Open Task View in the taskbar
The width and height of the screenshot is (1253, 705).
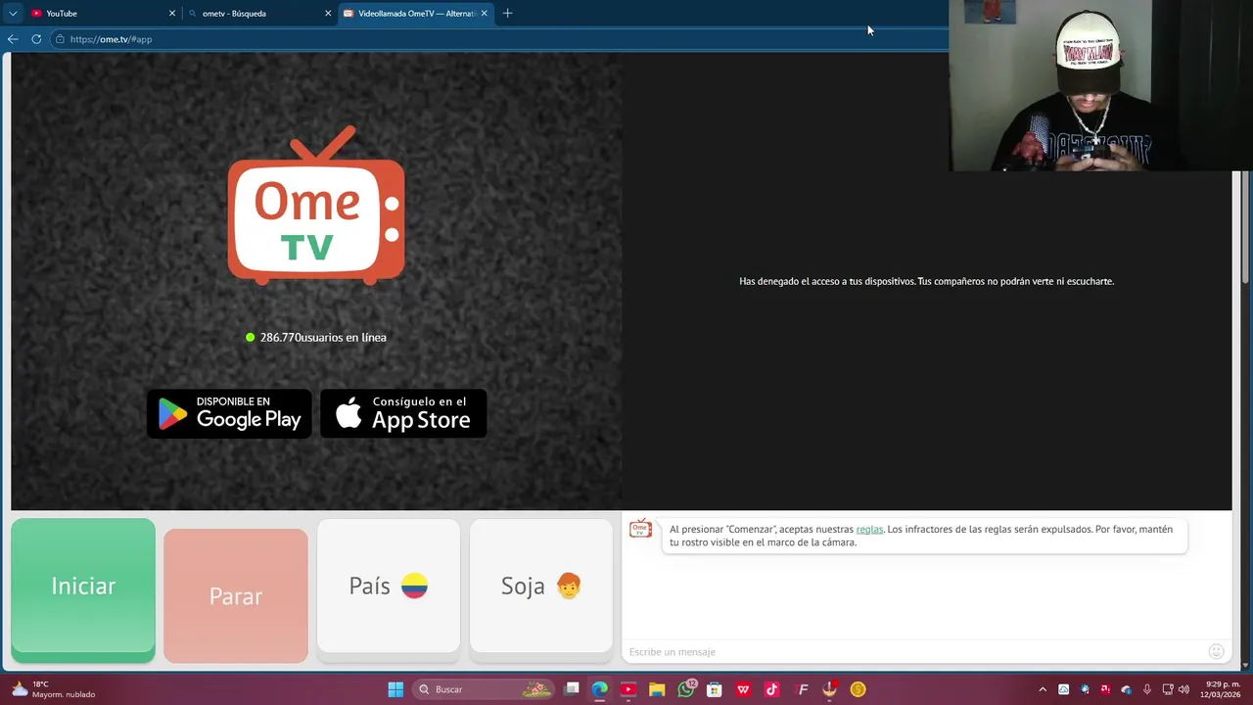[x=572, y=689]
